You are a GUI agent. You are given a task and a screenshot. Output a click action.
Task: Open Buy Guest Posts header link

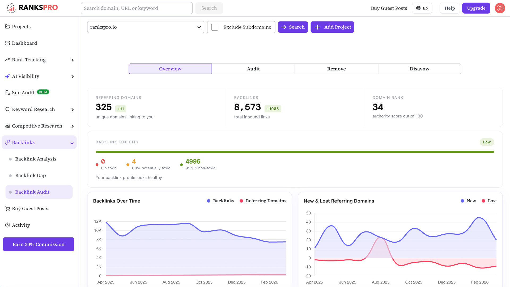[x=389, y=8]
